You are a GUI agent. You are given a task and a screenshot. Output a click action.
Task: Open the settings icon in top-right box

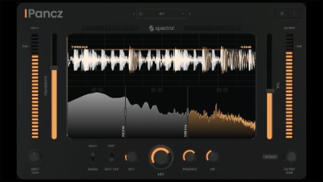282,13
